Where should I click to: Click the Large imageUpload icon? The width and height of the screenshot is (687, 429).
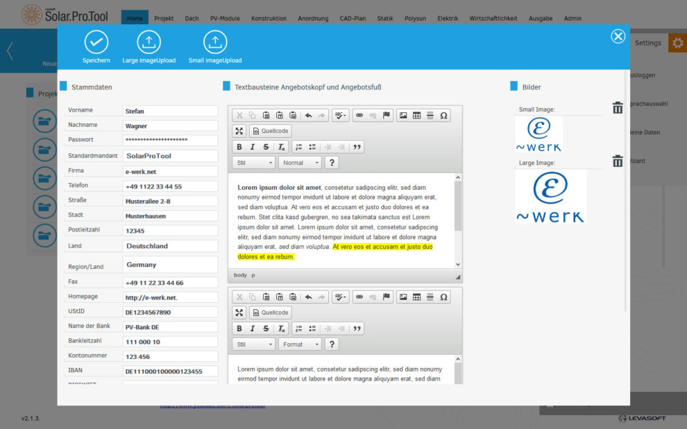pos(149,43)
